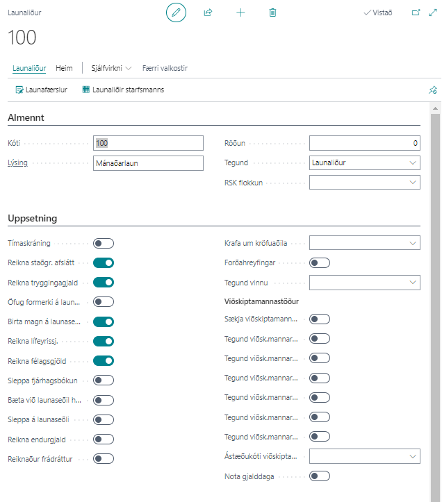Click the pencil edit icon
Viewport: 442px width, 502px height.
pyautogui.click(x=177, y=12)
